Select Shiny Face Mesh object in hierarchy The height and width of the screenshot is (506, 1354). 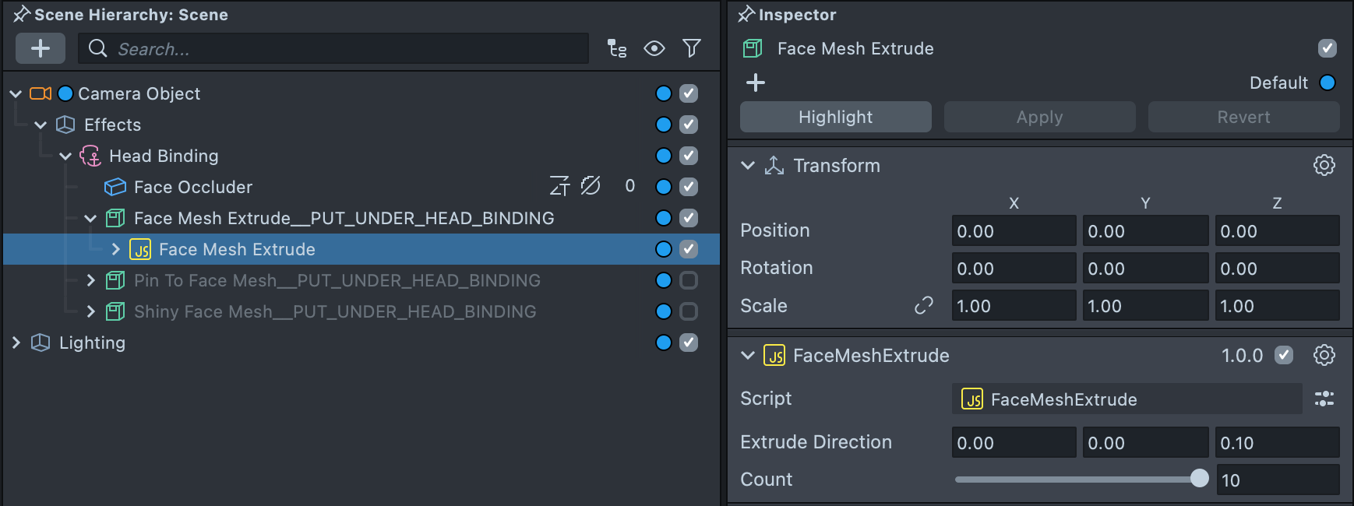pos(335,311)
